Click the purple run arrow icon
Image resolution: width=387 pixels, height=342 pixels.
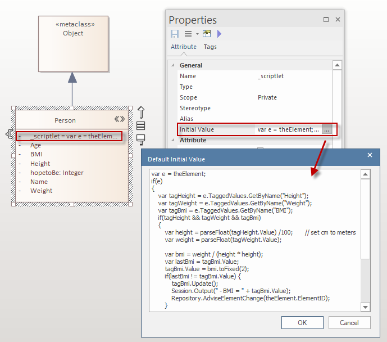219,34
